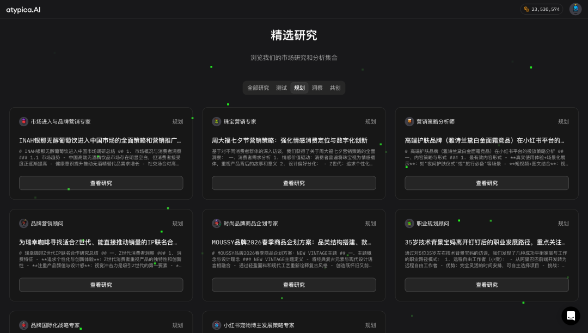Open the user avatar menu
This screenshot has height=333, width=588.
575,9
